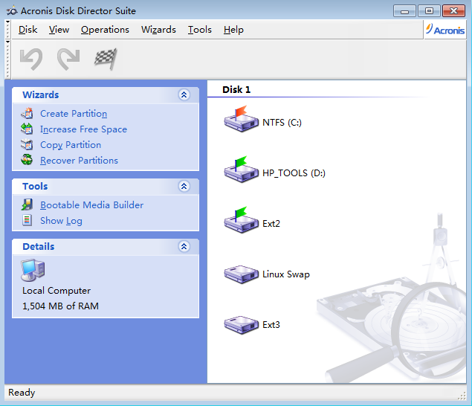The width and height of the screenshot is (472, 406).
Task: Click the Ext2 partition label
Action: point(271,224)
